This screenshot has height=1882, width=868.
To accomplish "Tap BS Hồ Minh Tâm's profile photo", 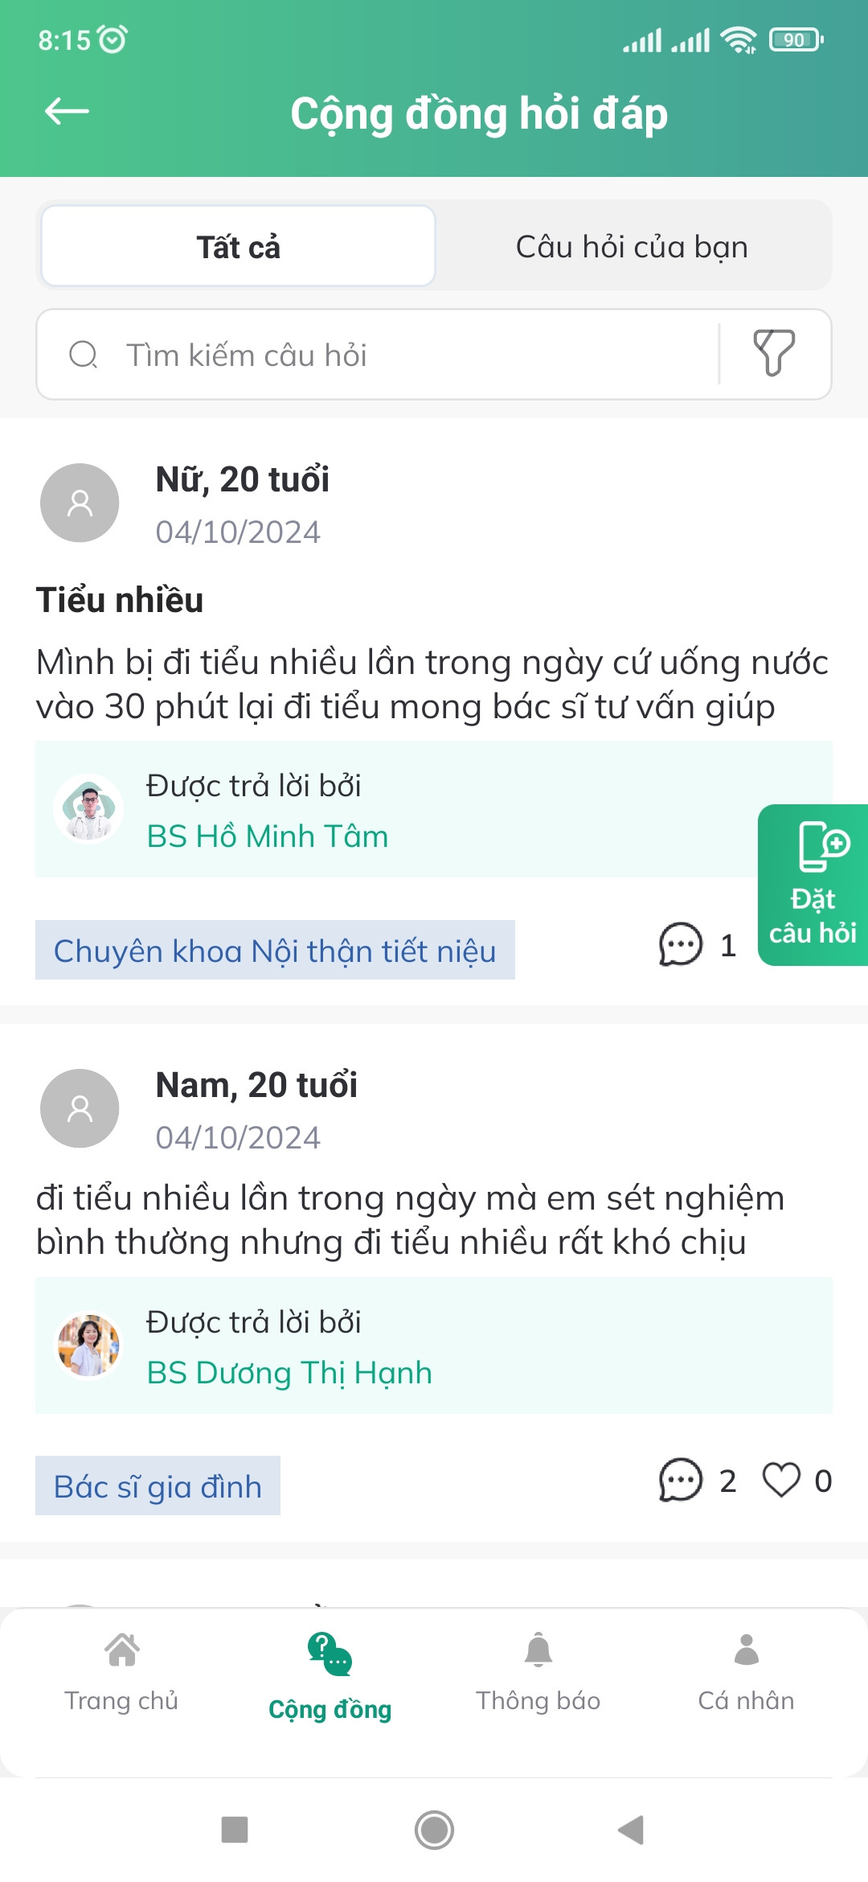I will (x=88, y=808).
